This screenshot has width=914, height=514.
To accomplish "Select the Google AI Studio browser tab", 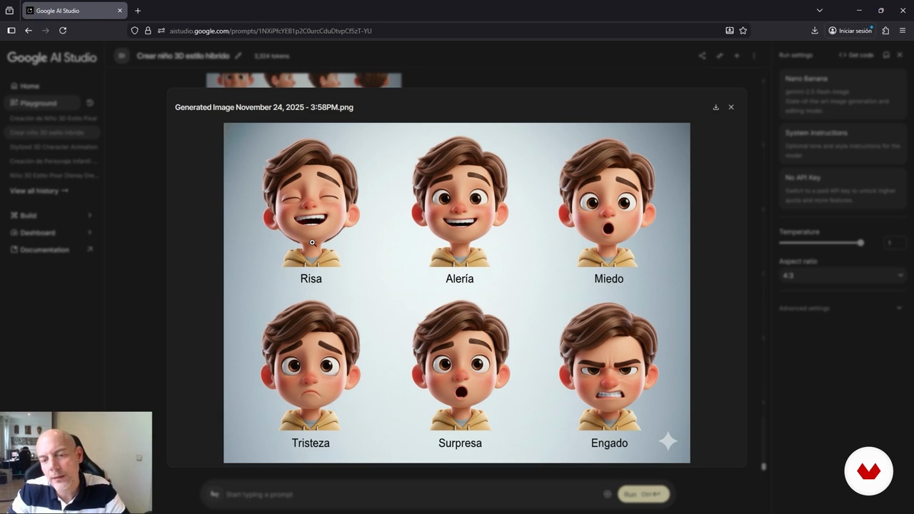I will coord(75,11).
